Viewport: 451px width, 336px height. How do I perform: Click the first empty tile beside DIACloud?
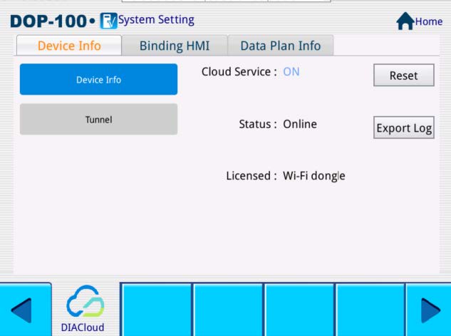coord(157,310)
